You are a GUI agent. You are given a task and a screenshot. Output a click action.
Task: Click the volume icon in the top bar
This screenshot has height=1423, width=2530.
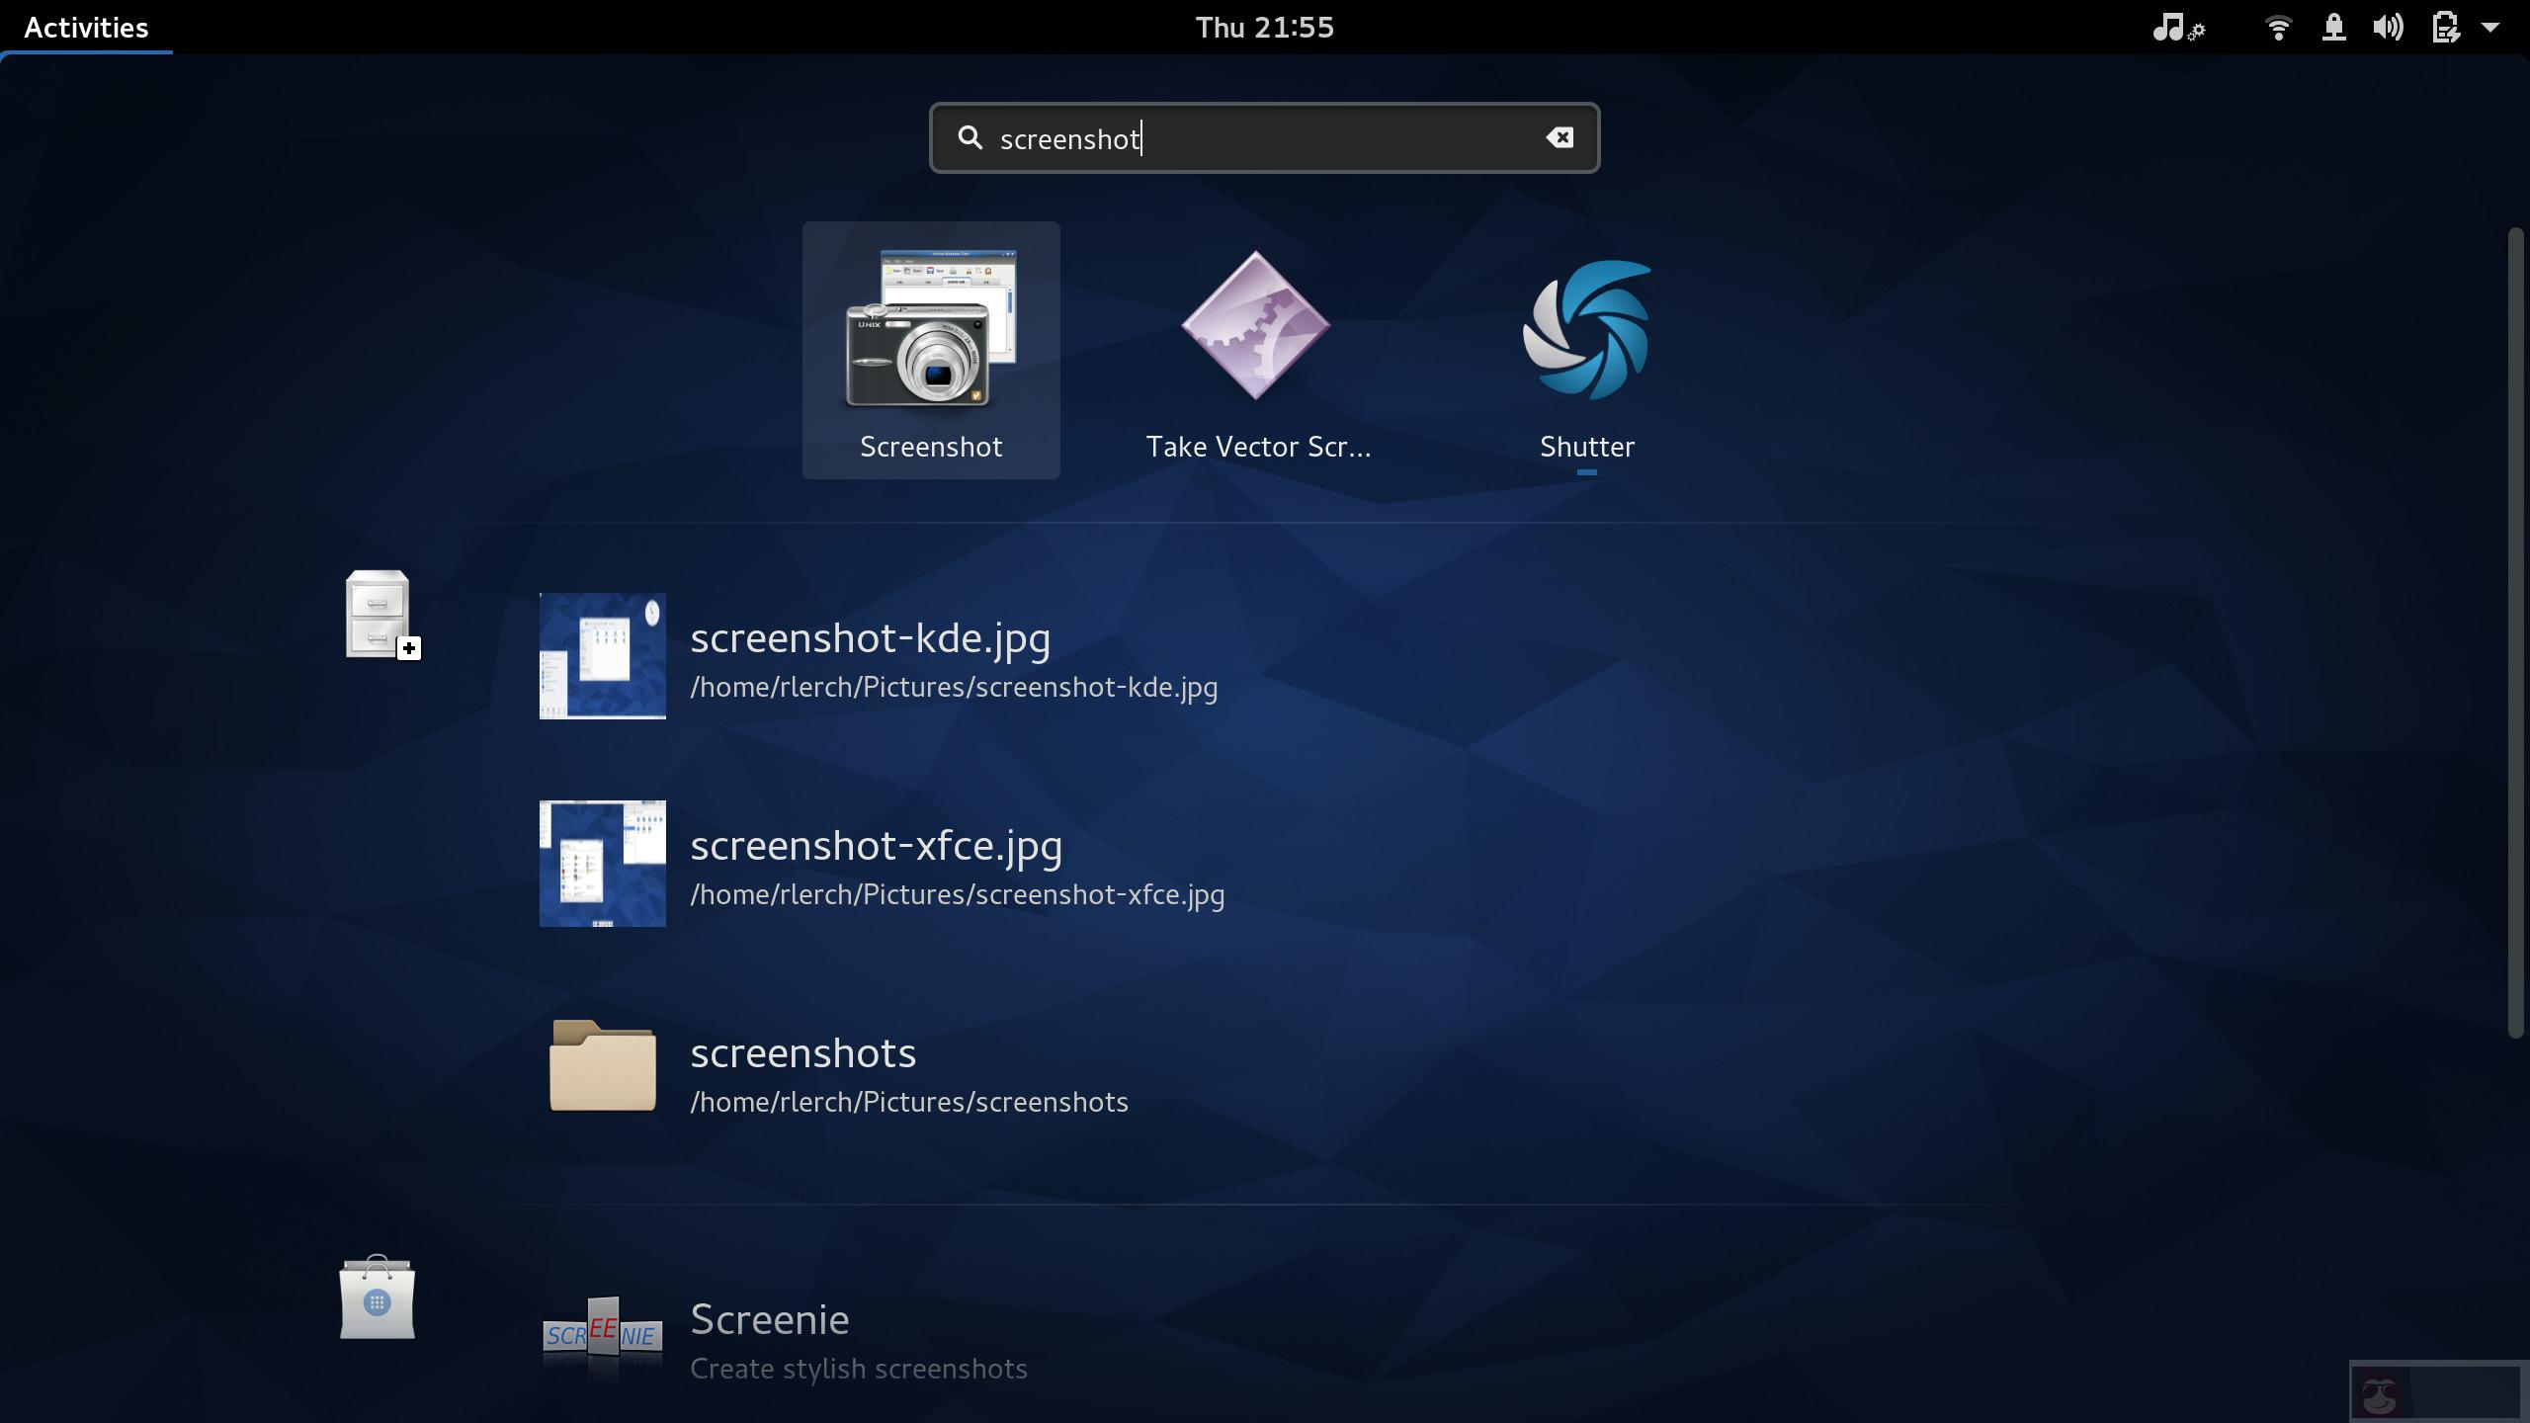coord(2389,27)
